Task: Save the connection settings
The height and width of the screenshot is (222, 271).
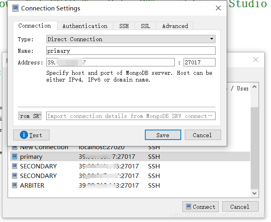Action: pyautogui.click(x=163, y=135)
